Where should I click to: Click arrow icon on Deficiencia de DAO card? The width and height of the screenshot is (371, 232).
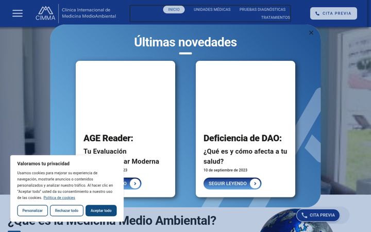(255, 184)
